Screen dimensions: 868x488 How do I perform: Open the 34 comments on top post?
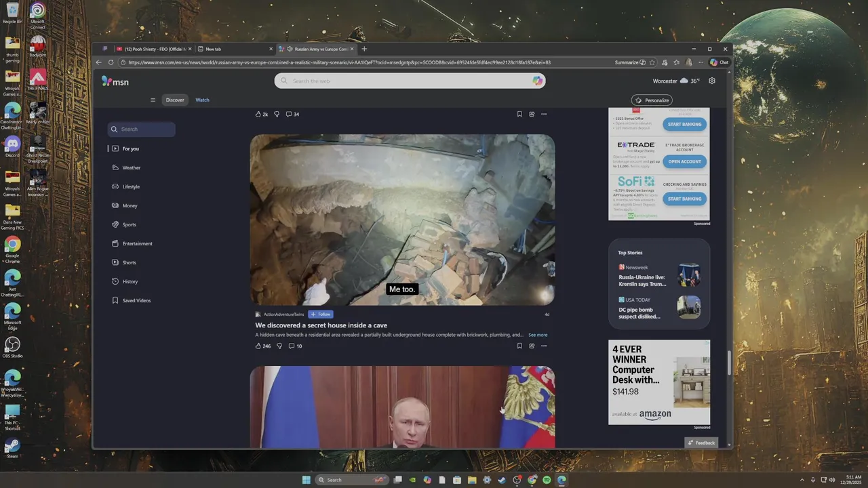pyautogui.click(x=292, y=114)
